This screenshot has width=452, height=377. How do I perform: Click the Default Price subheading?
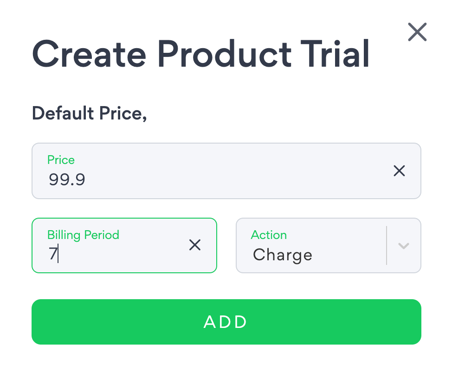89,113
